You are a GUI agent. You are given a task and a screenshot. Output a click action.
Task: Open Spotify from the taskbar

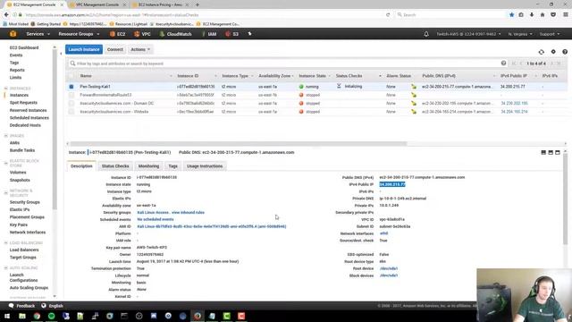click(x=52, y=316)
